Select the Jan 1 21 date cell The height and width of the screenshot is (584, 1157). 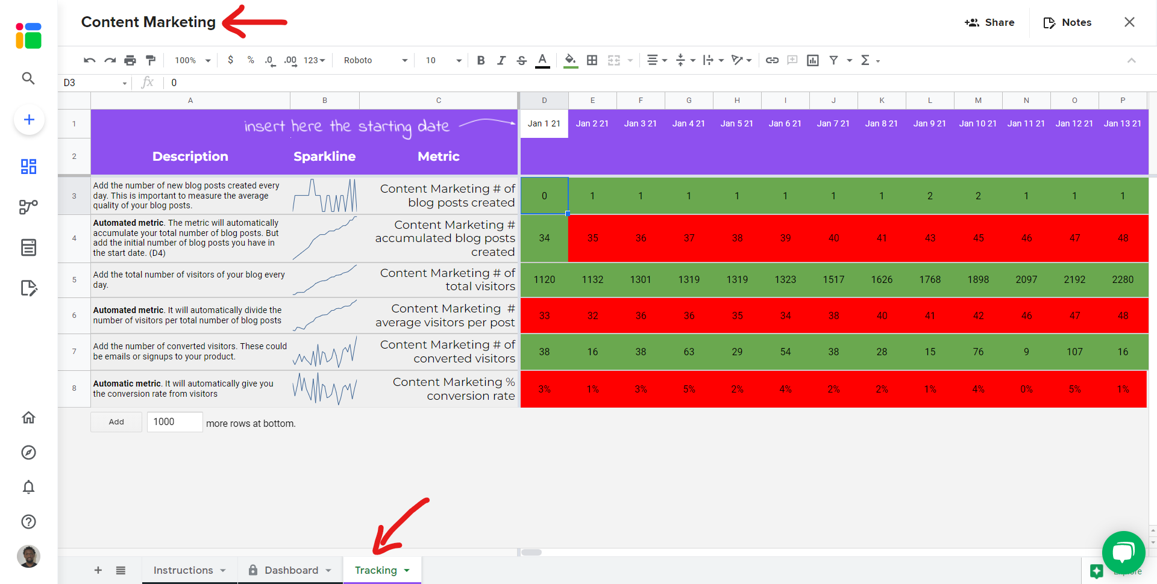tap(544, 123)
